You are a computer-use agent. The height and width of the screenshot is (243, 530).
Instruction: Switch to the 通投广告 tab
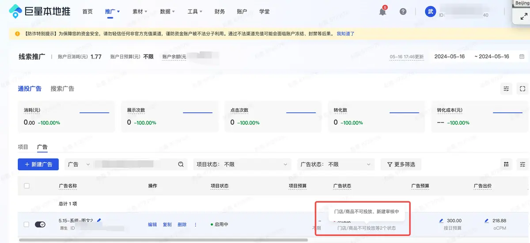click(x=30, y=88)
